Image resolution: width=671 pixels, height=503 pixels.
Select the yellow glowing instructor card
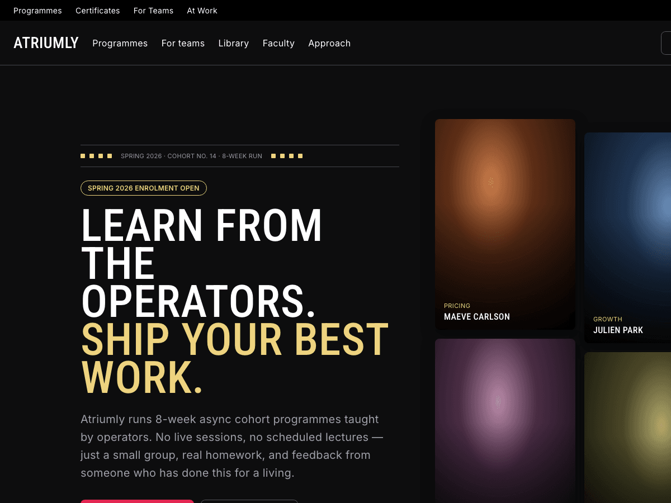pyautogui.click(x=627, y=428)
